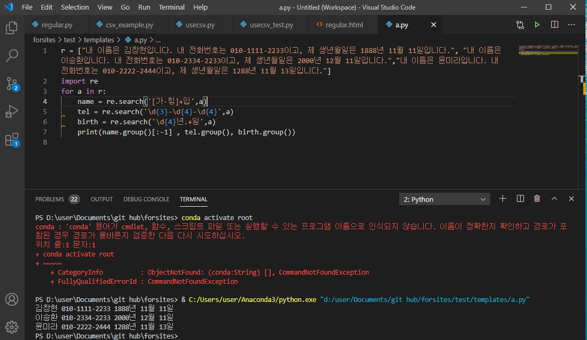Click line number 4 in the gutter

tap(45, 102)
